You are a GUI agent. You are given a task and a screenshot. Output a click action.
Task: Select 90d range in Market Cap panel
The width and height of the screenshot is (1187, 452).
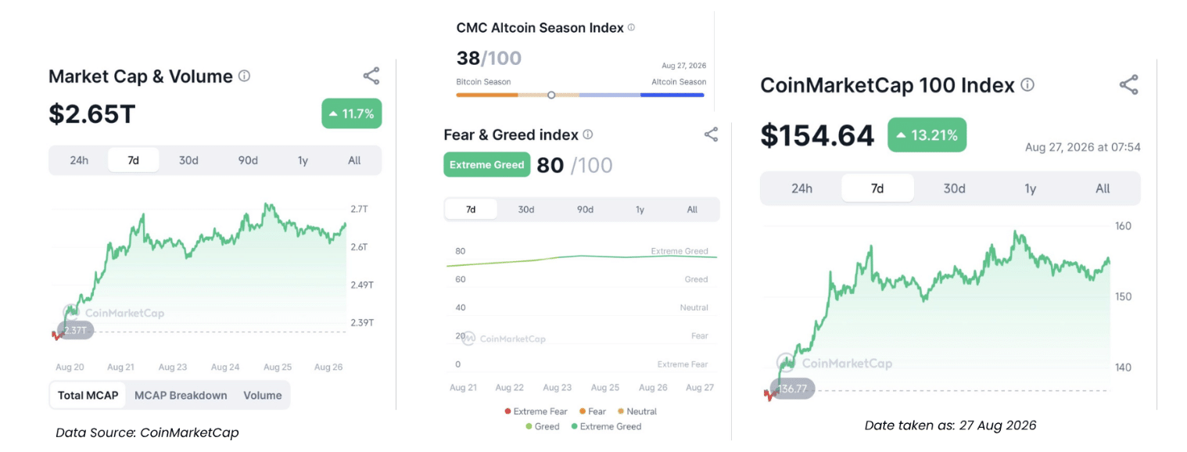tap(248, 160)
